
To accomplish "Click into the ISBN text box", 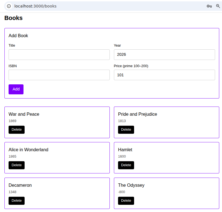I will (59, 75).
